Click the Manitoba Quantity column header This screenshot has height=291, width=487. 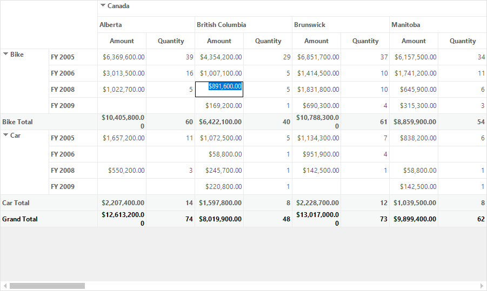click(463, 41)
